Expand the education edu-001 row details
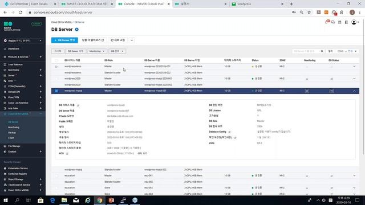The height and width of the screenshot is (205, 365). point(354,176)
